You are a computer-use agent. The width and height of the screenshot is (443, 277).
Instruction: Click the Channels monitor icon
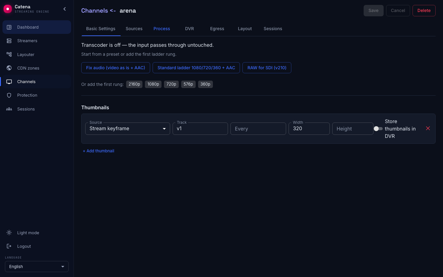click(x=9, y=82)
